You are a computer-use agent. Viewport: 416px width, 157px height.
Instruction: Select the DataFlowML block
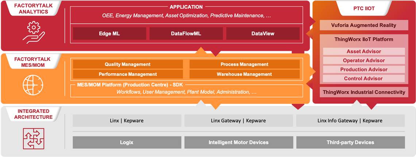click(186, 33)
